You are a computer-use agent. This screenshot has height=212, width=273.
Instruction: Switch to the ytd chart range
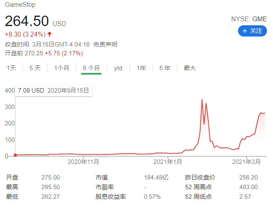tap(118, 68)
